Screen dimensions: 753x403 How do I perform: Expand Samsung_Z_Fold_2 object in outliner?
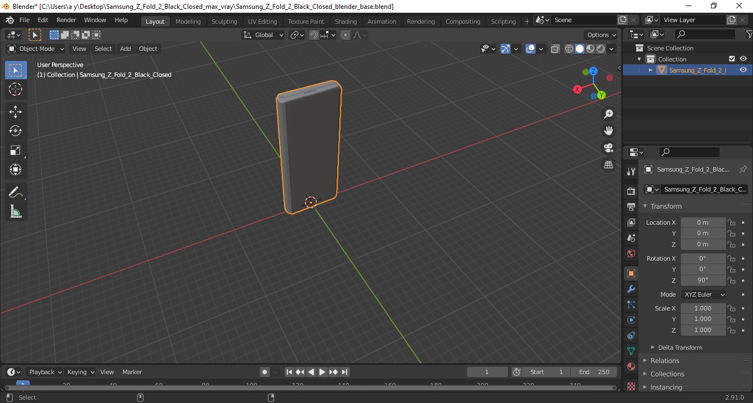tap(651, 70)
